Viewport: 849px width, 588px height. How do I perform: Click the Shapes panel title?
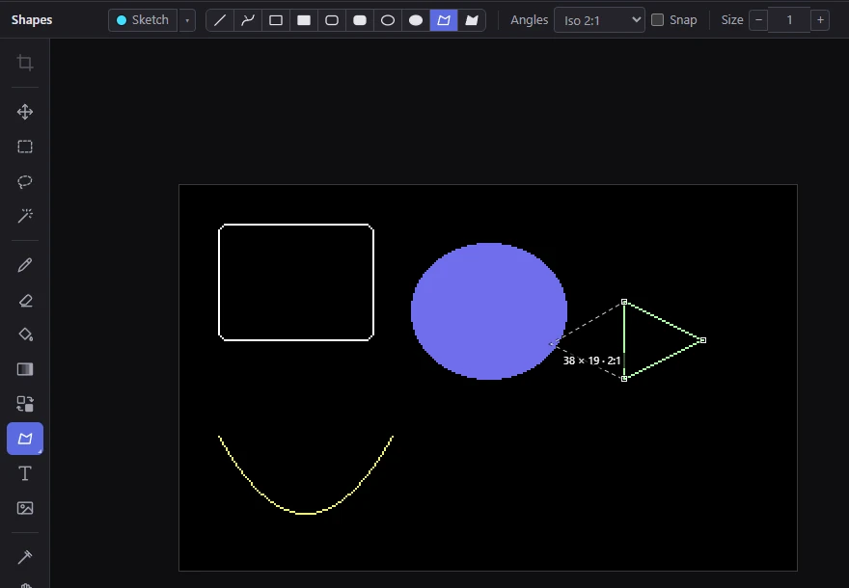tap(32, 20)
